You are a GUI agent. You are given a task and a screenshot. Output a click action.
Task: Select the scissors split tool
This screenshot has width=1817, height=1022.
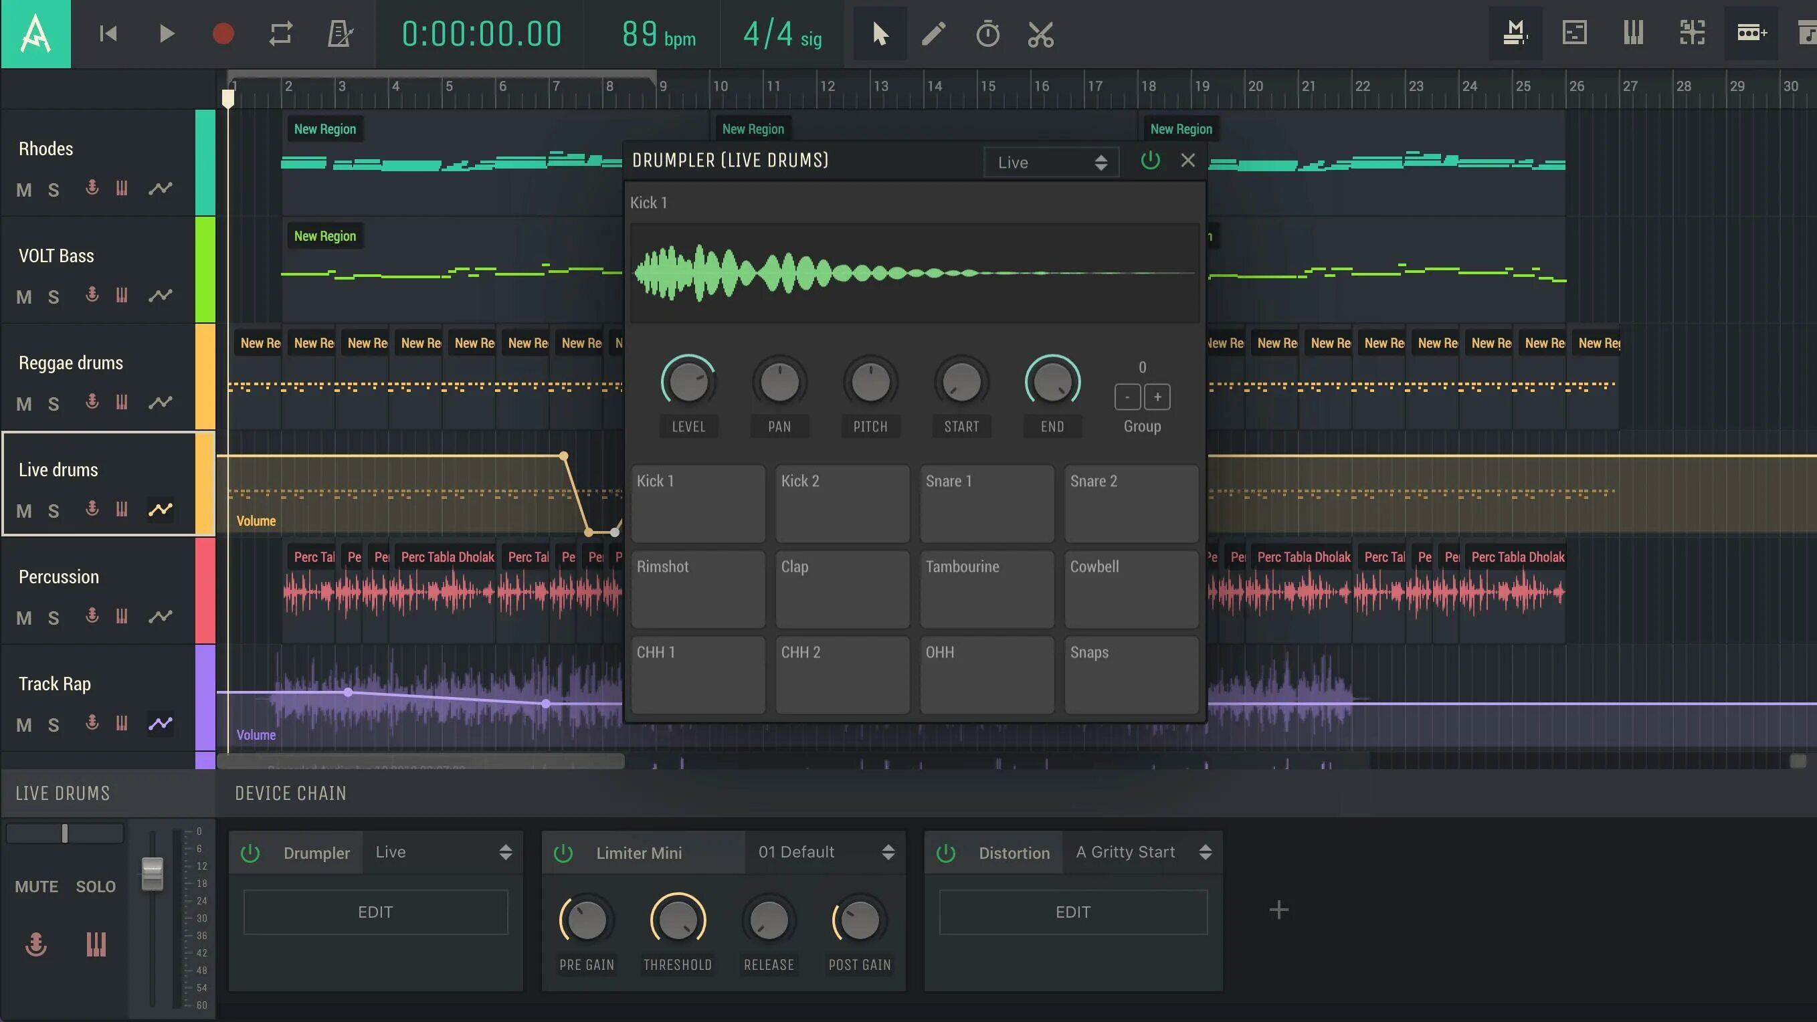point(1040,34)
